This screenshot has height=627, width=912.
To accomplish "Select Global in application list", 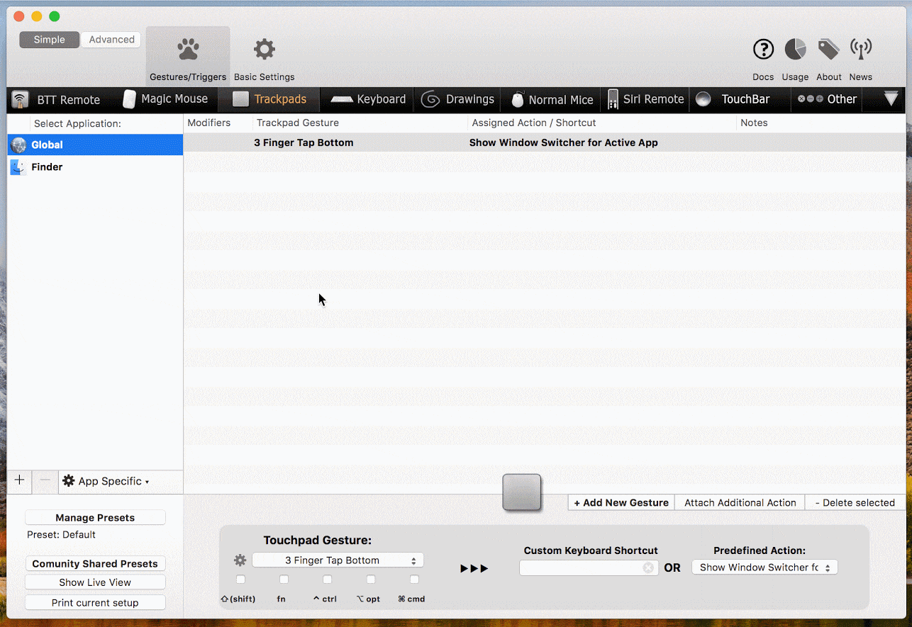I will click(x=95, y=145).
